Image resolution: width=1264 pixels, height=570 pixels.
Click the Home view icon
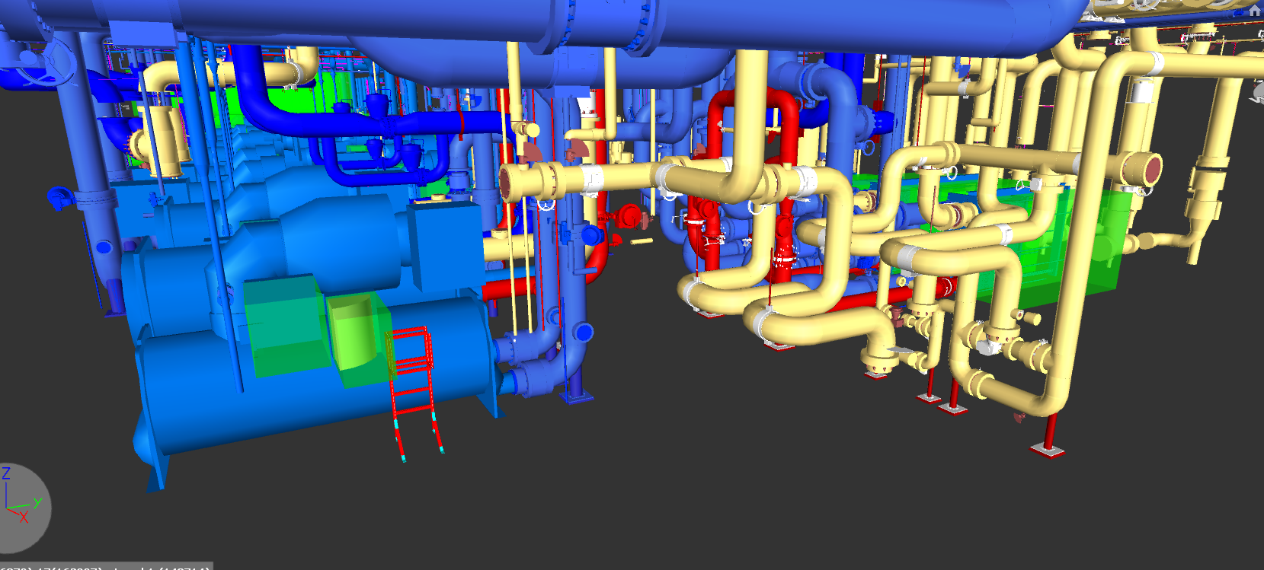(1254, 10)
